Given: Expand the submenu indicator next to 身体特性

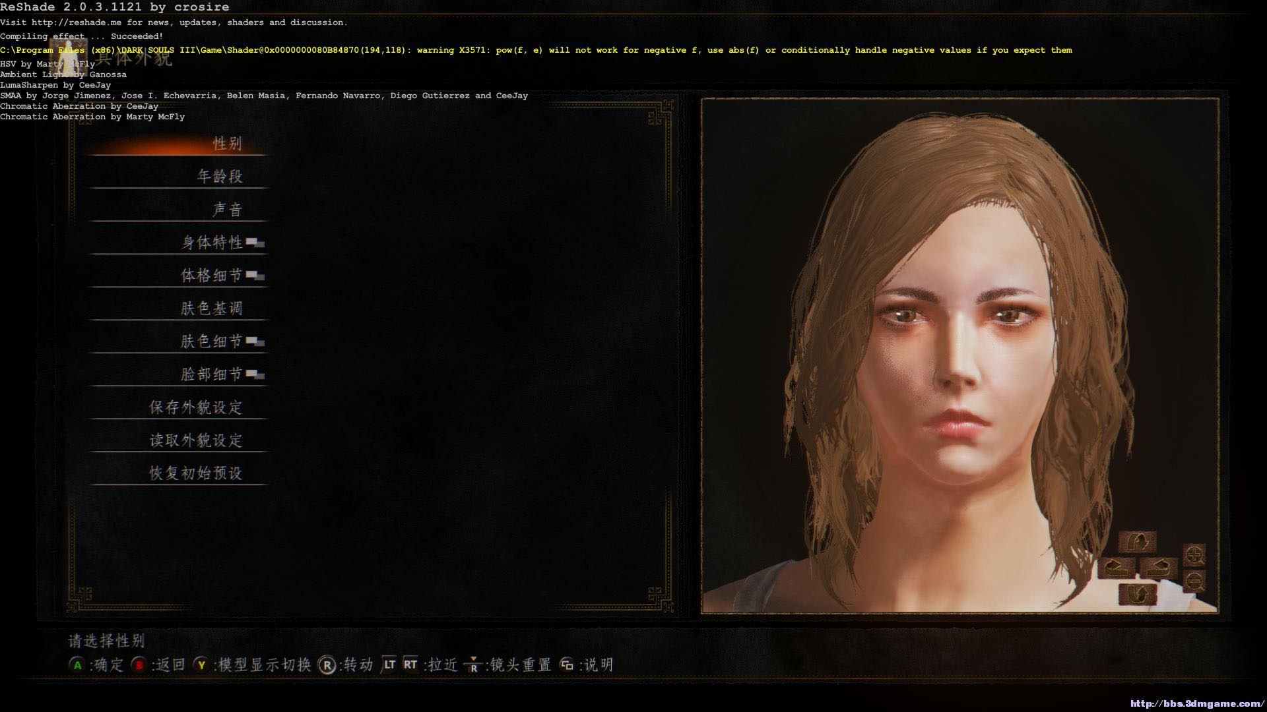Looking at the screenshot, I should coord(255,243).
